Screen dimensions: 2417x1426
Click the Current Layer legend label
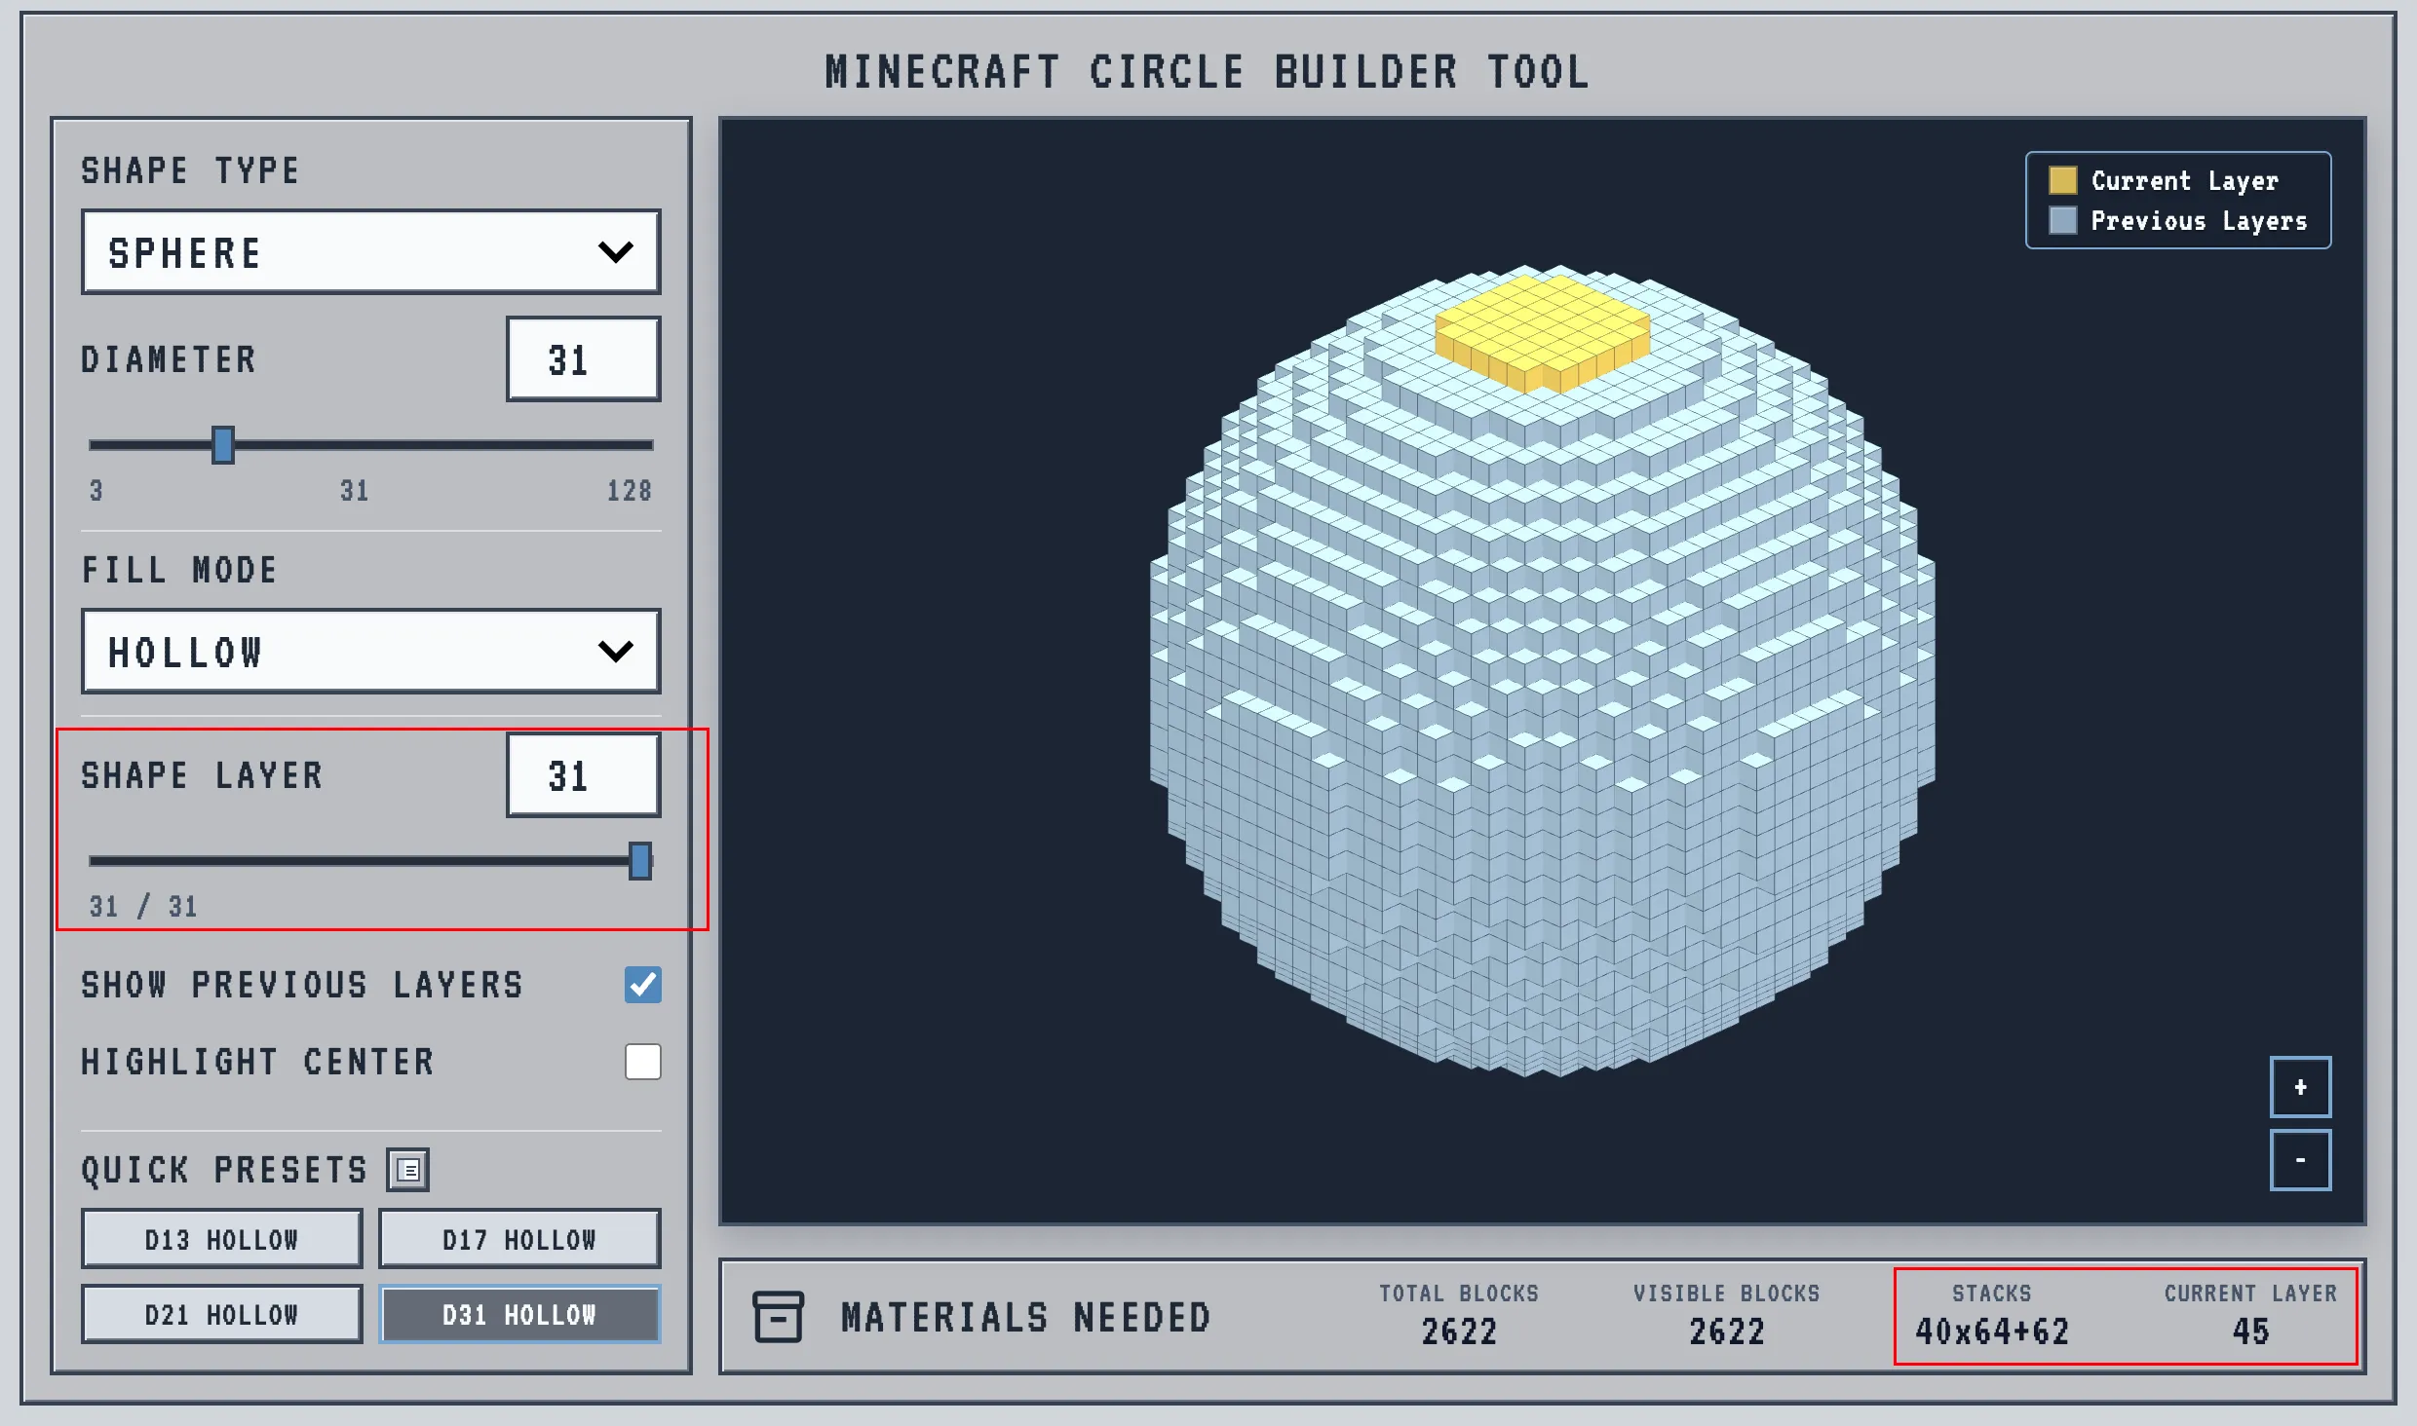(2185, 181)
